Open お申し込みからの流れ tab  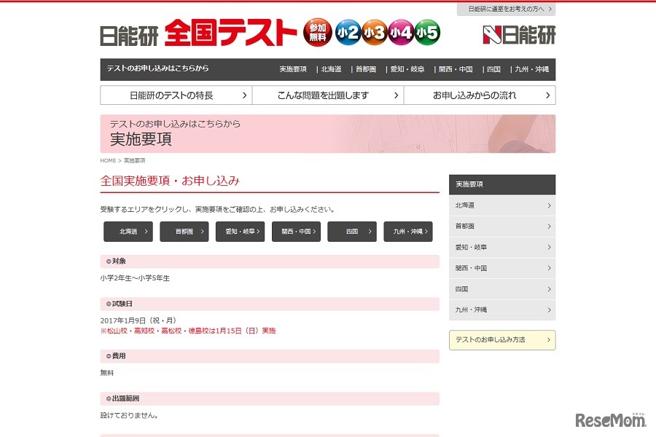(x=480, y=95)
